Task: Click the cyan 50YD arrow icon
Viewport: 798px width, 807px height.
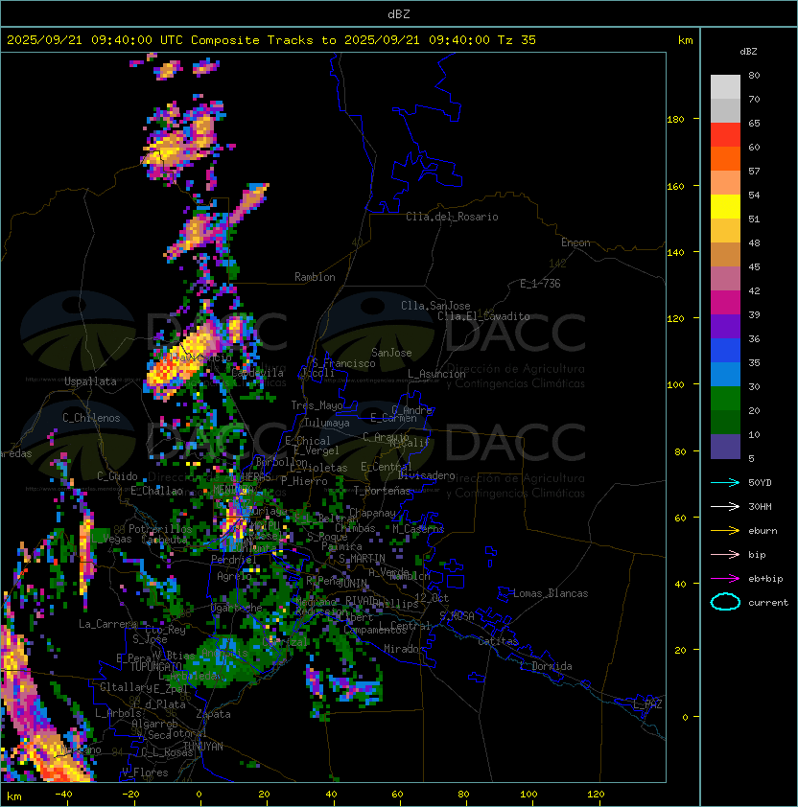Action: 725,482
